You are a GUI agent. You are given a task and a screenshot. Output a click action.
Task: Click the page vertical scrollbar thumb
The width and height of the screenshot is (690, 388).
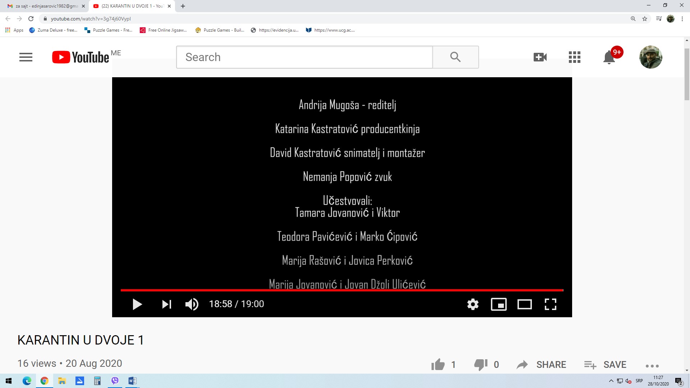pyautogui.click(x=687, y=74)
